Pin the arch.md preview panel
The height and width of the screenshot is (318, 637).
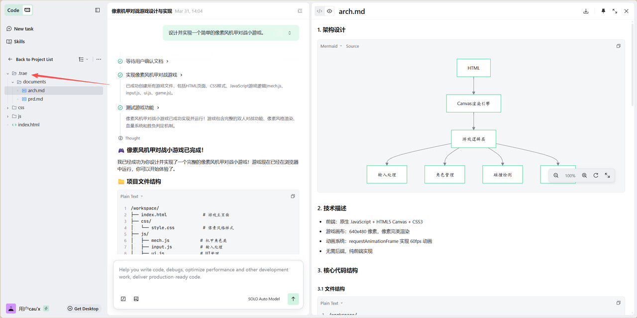[x=603, y=11]
